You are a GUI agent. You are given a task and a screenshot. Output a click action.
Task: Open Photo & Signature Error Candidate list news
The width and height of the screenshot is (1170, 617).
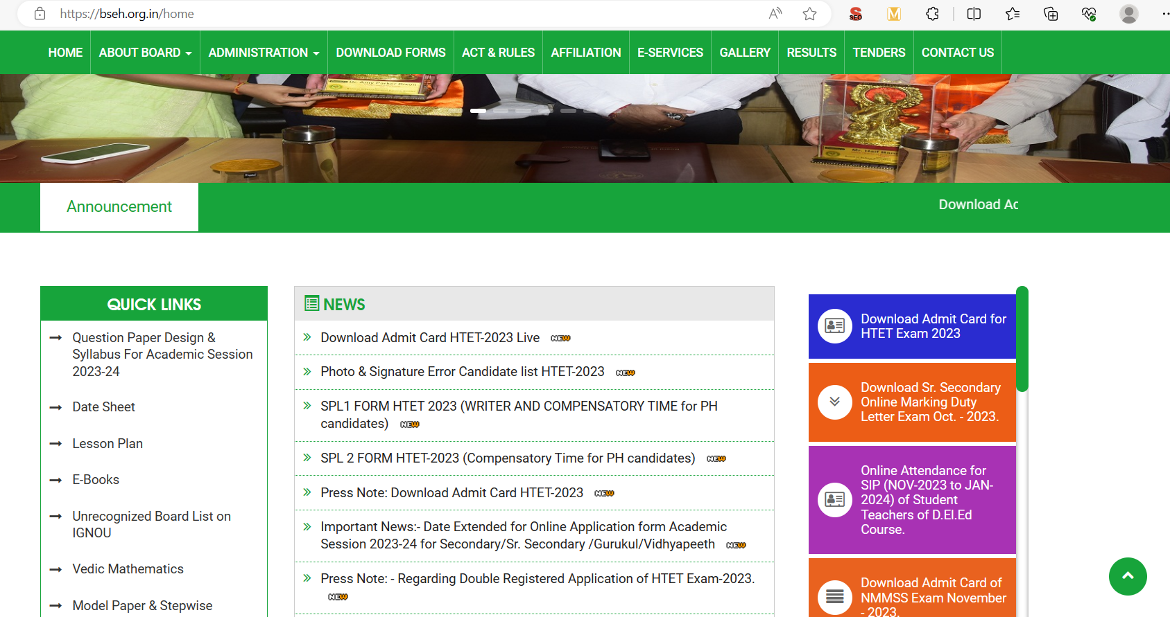tap(463, 372)
